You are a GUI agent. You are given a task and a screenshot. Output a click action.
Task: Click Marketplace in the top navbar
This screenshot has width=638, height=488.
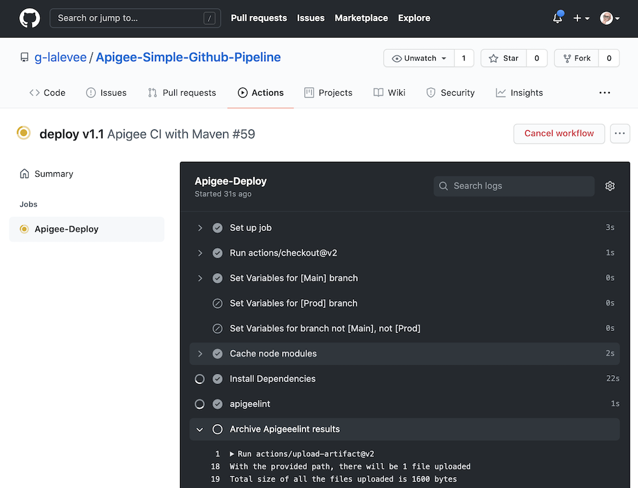click(x=361, y=18)
